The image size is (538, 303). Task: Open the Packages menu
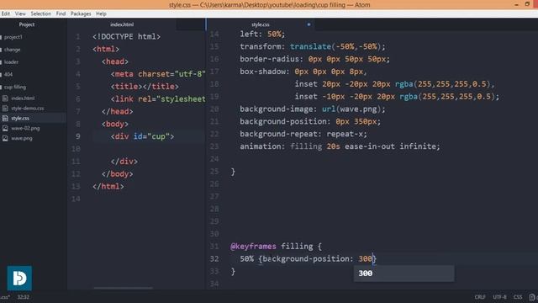[x=81, y=13]
